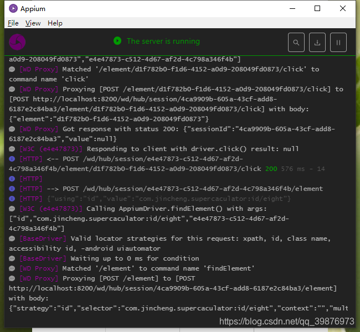The width and height of the screenshot is (360, 332).
Task: Click the green 200 status code text
Action: click(271, 169)
